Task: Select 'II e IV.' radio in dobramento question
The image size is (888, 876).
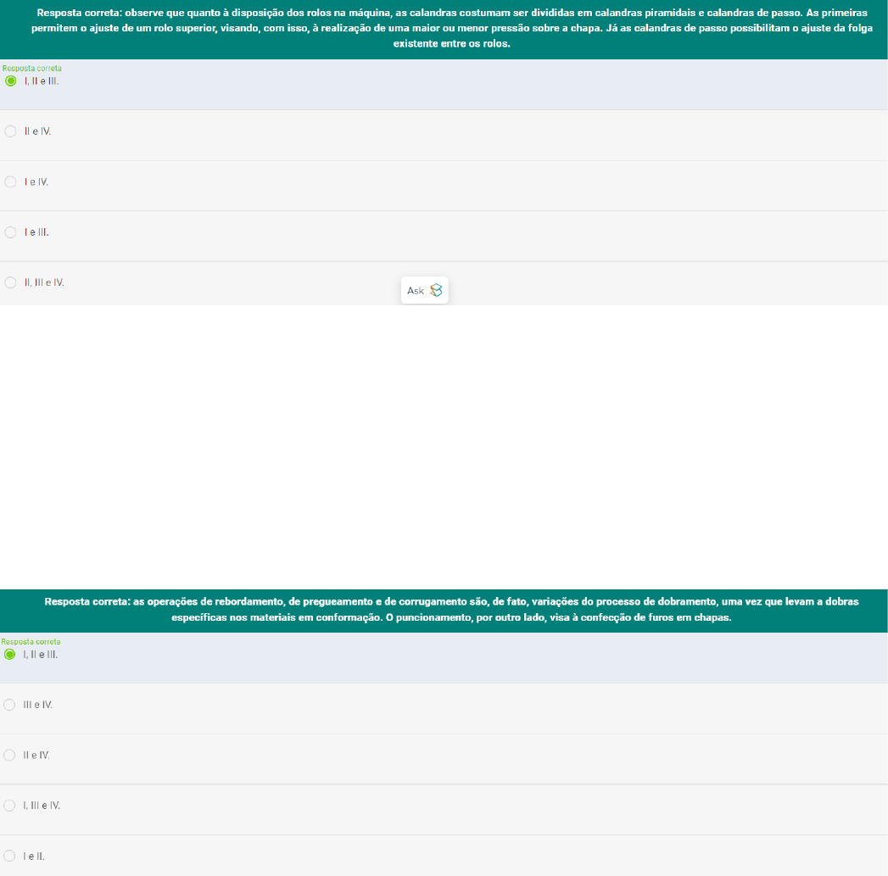Action: pyautogui.click(x=10, y=755)
